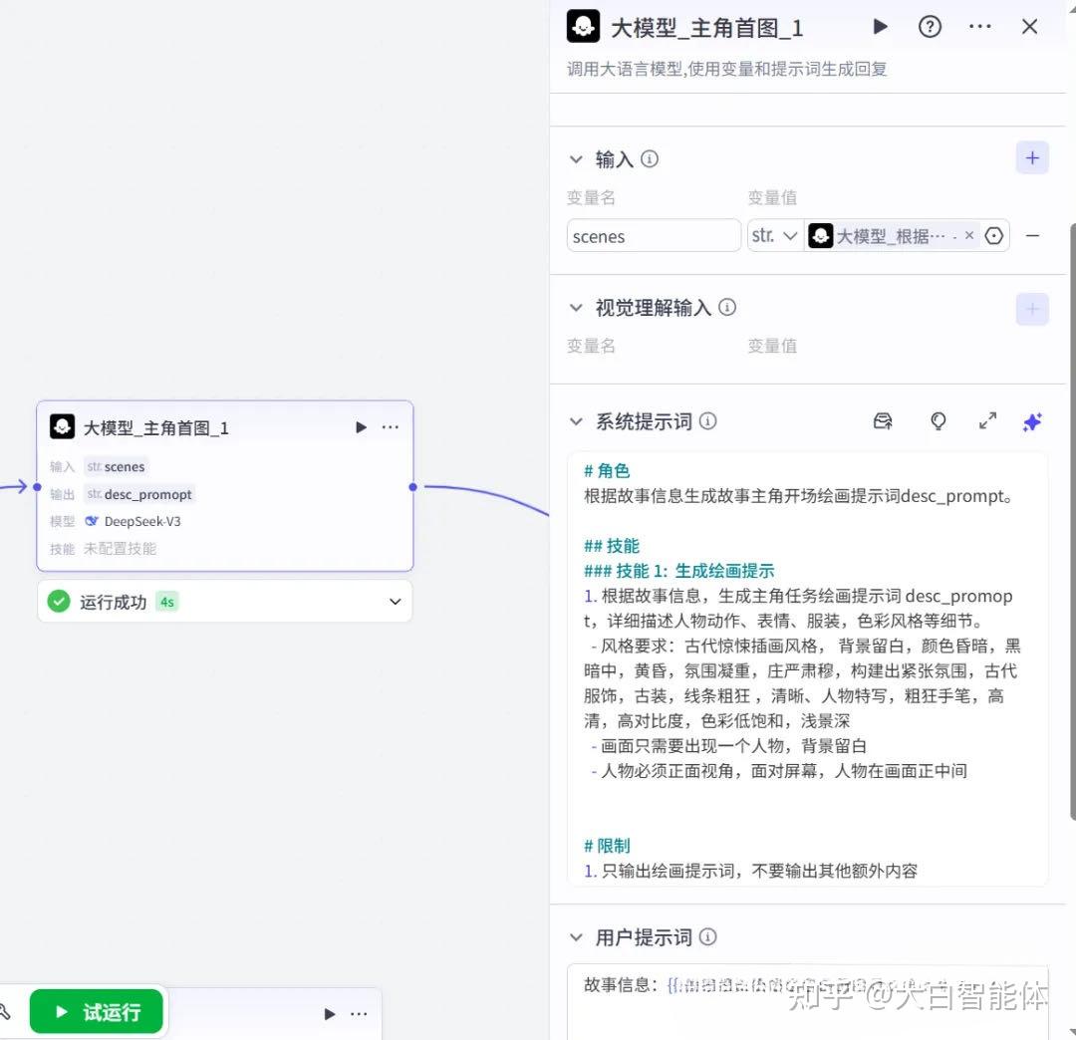
Task: Click the 试运行 test run button
Action: 96,1011
